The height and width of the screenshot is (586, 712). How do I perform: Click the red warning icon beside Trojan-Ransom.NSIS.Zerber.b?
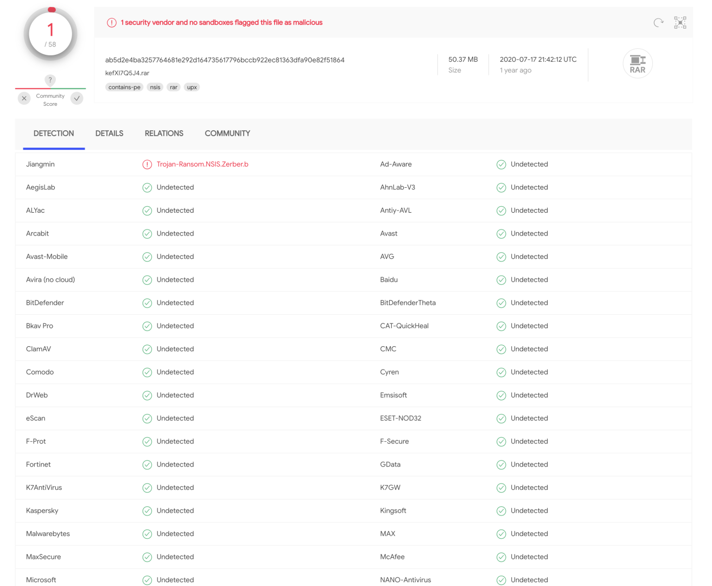click(147, 164)
